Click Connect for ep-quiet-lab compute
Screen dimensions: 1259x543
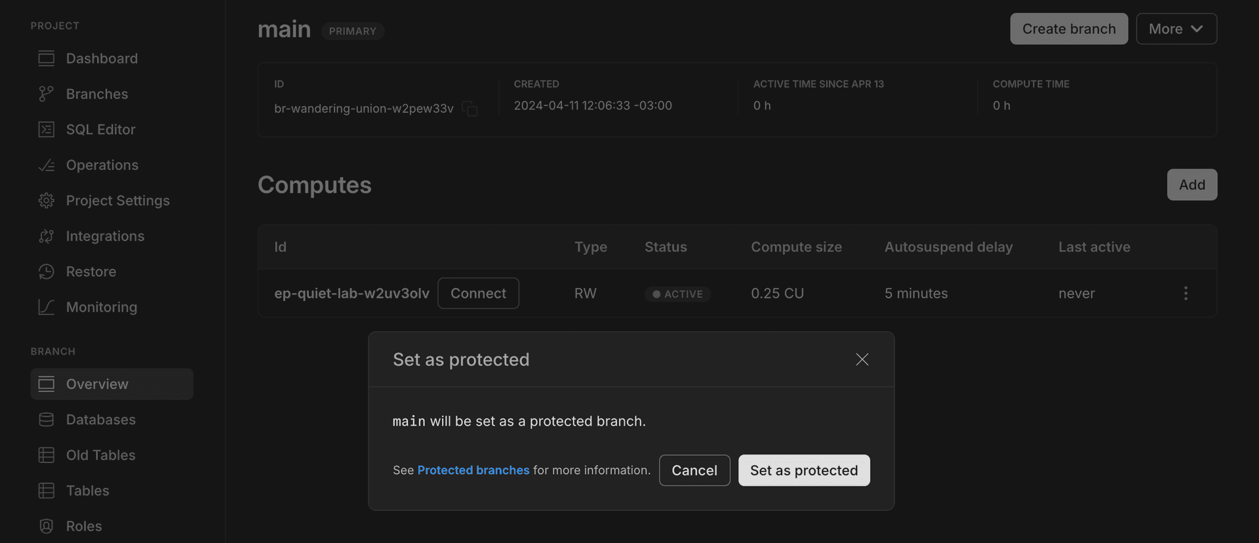(477, 293)
